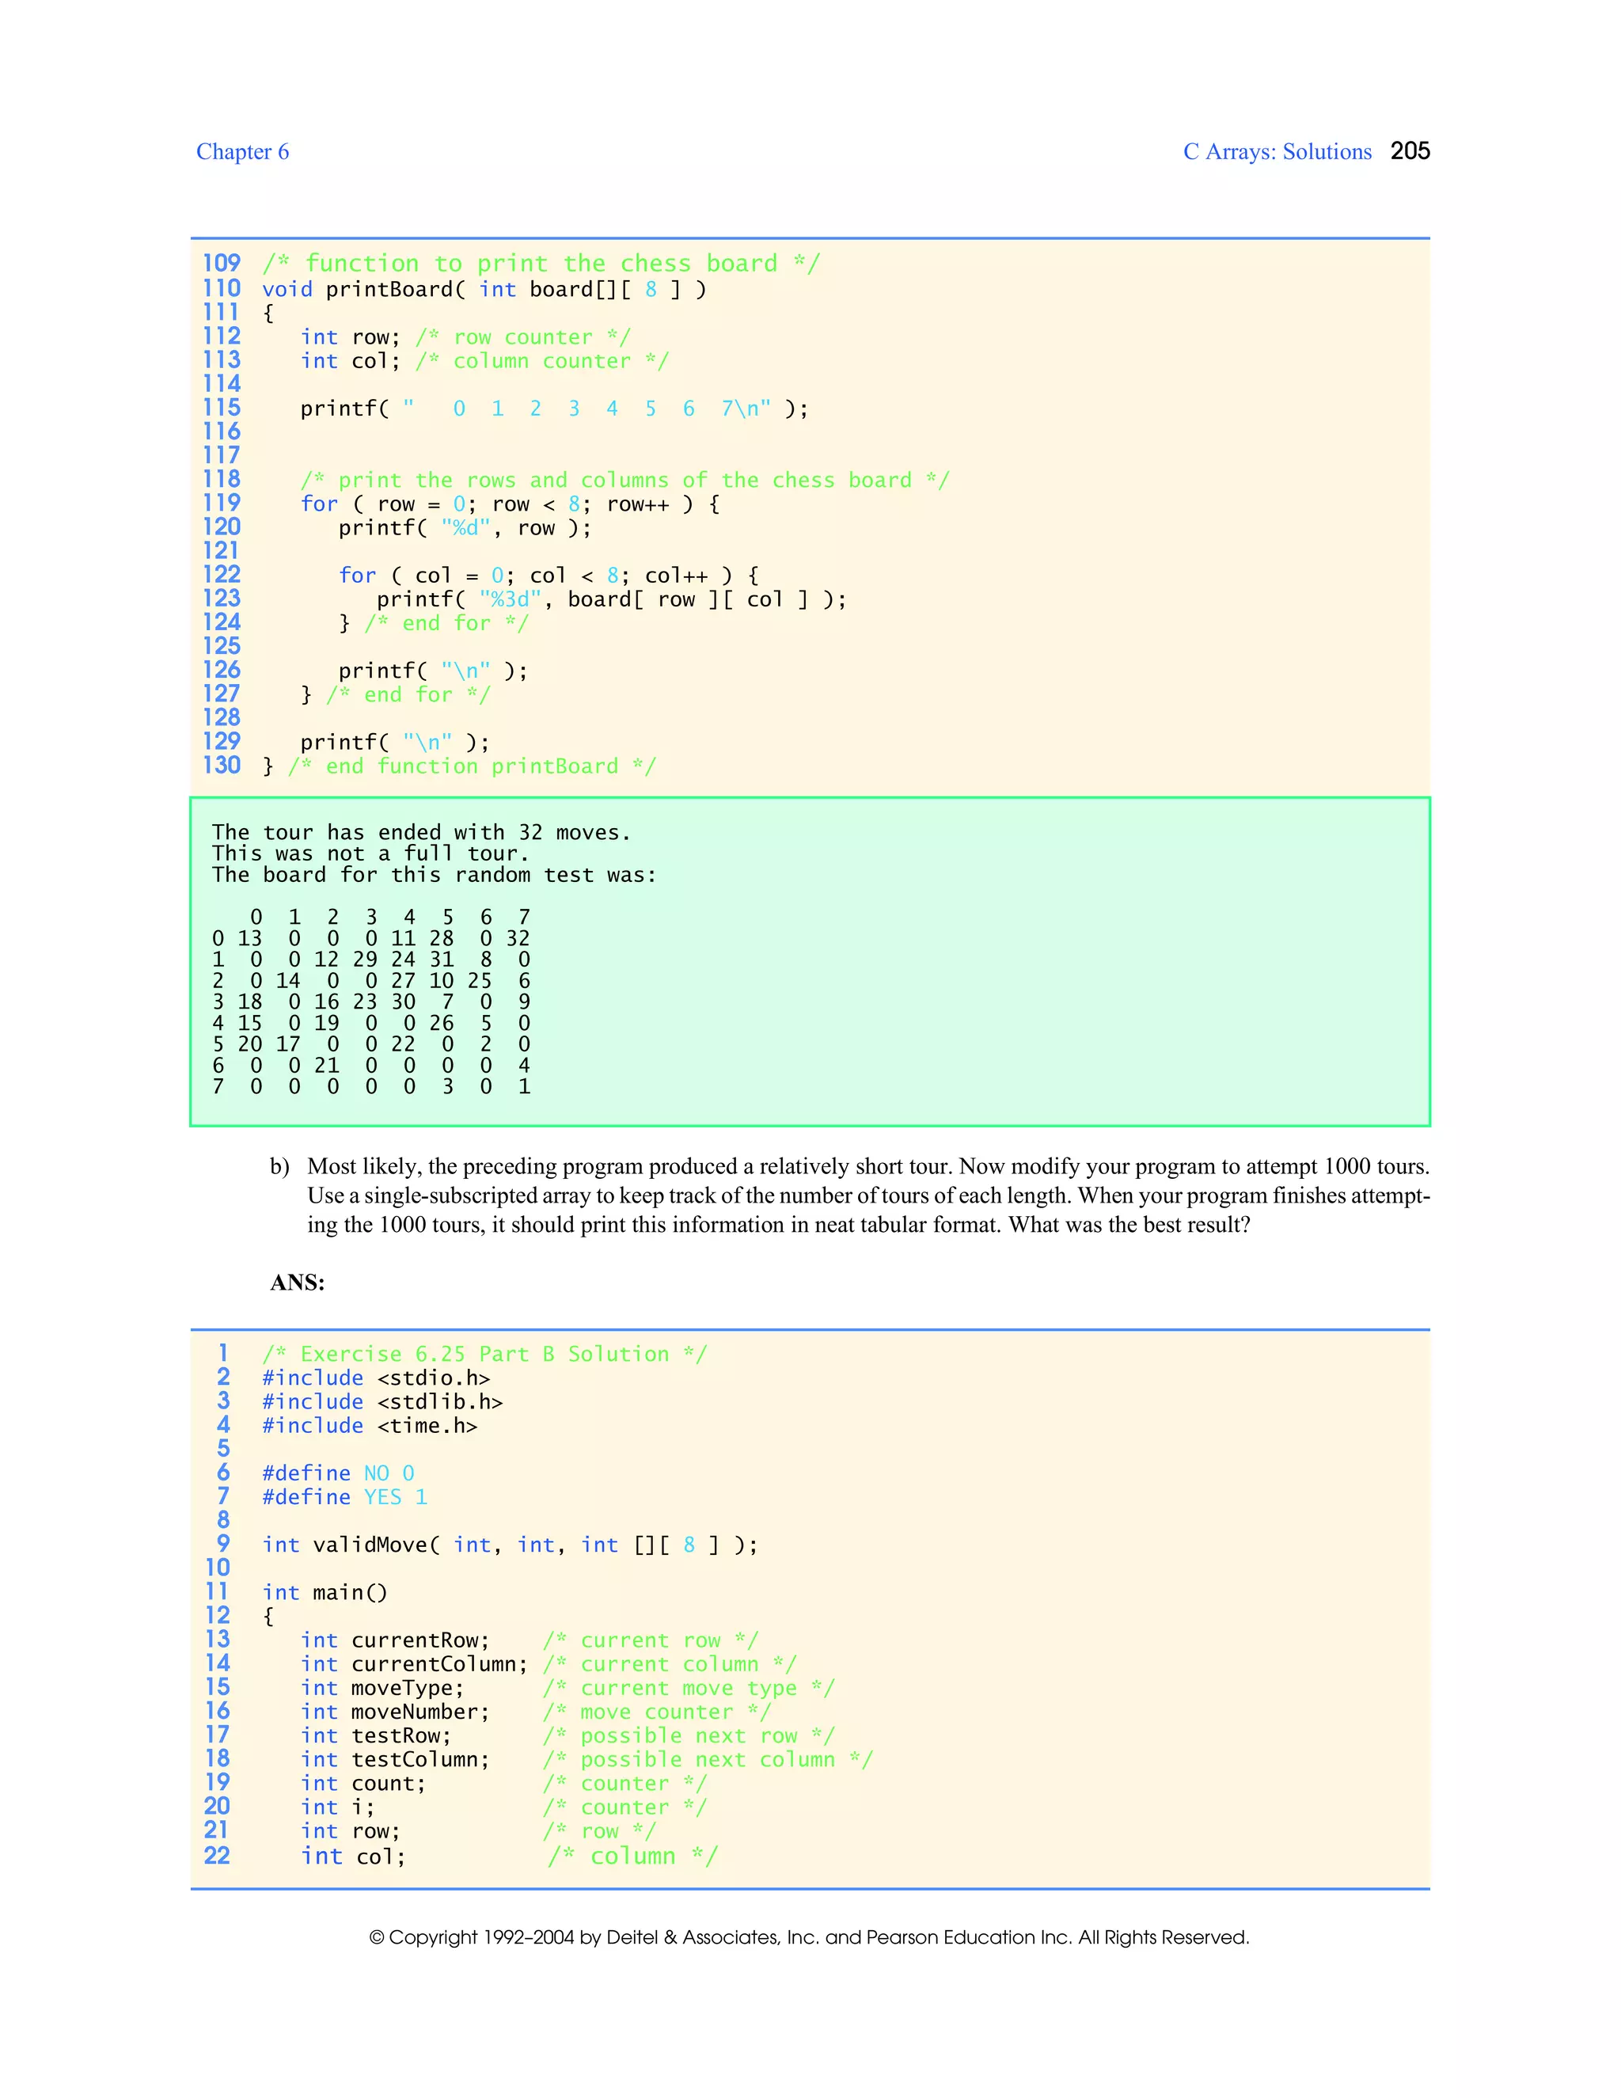Click the Deitel copyright footer
The width and height of the screenshot is (1621, 2098).
pyautogui.click(x=810, y=1937)
